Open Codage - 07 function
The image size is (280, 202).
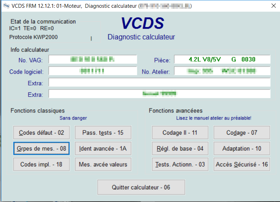tap(242, 133)
